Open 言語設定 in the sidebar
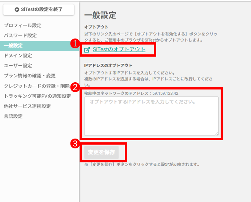The height and width of the screenshot is (202, 251). tap(13, 116)
